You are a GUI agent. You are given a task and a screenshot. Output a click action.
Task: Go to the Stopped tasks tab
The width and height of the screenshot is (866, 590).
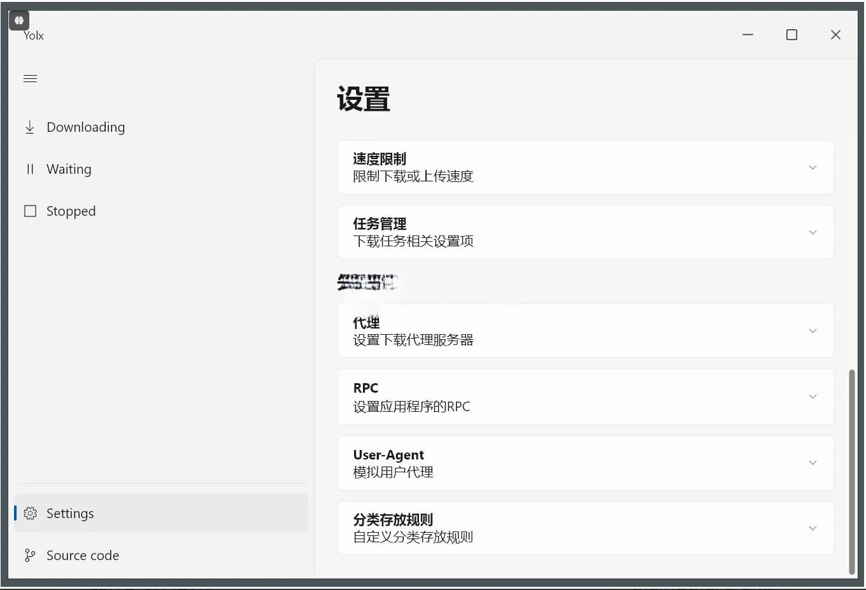click(71, 211)
